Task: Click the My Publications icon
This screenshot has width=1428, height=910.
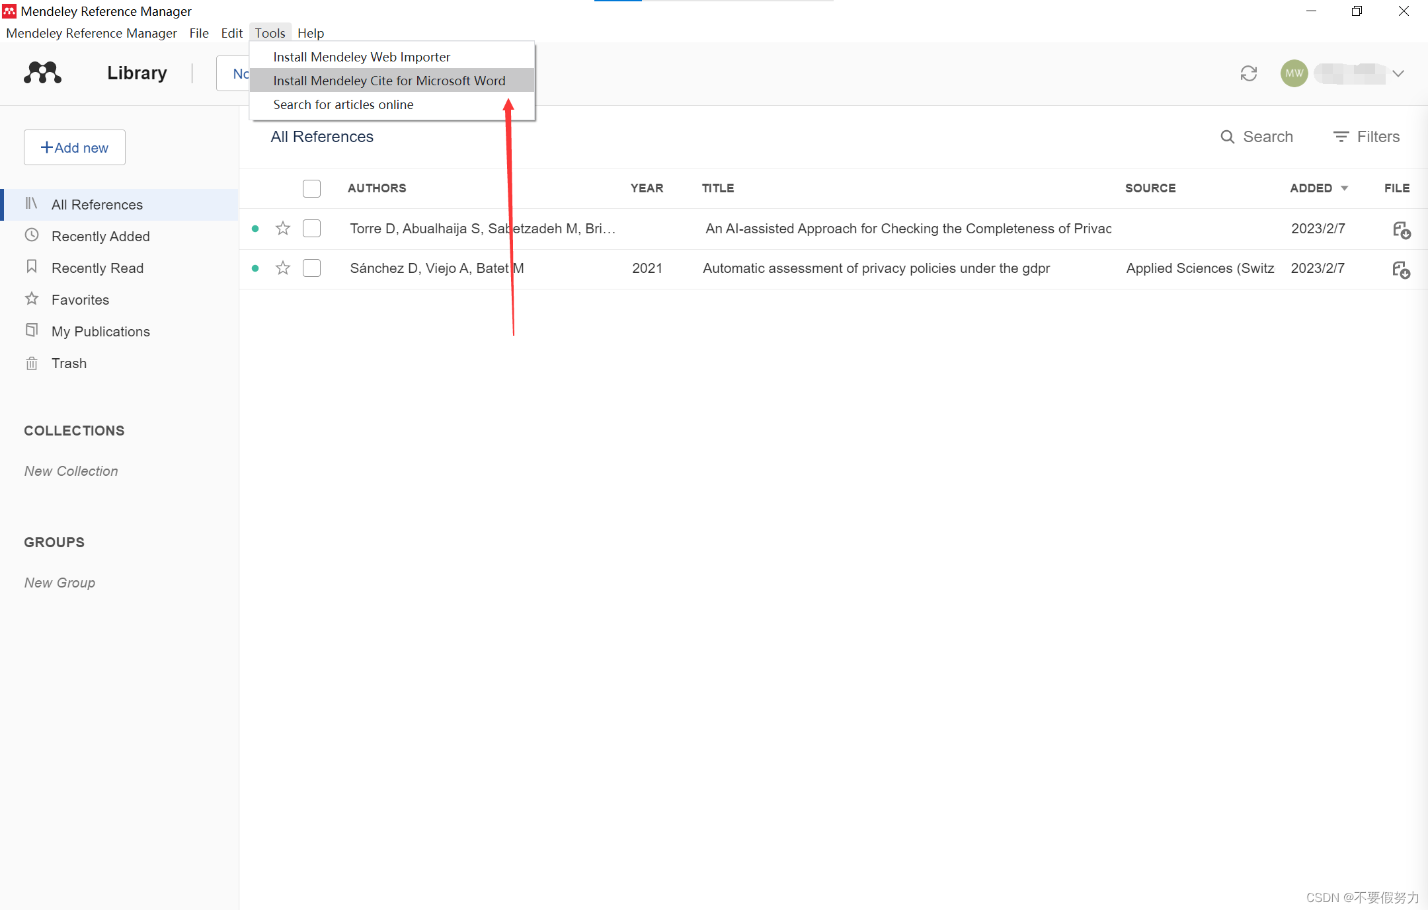Action: (x=32, y=330)
